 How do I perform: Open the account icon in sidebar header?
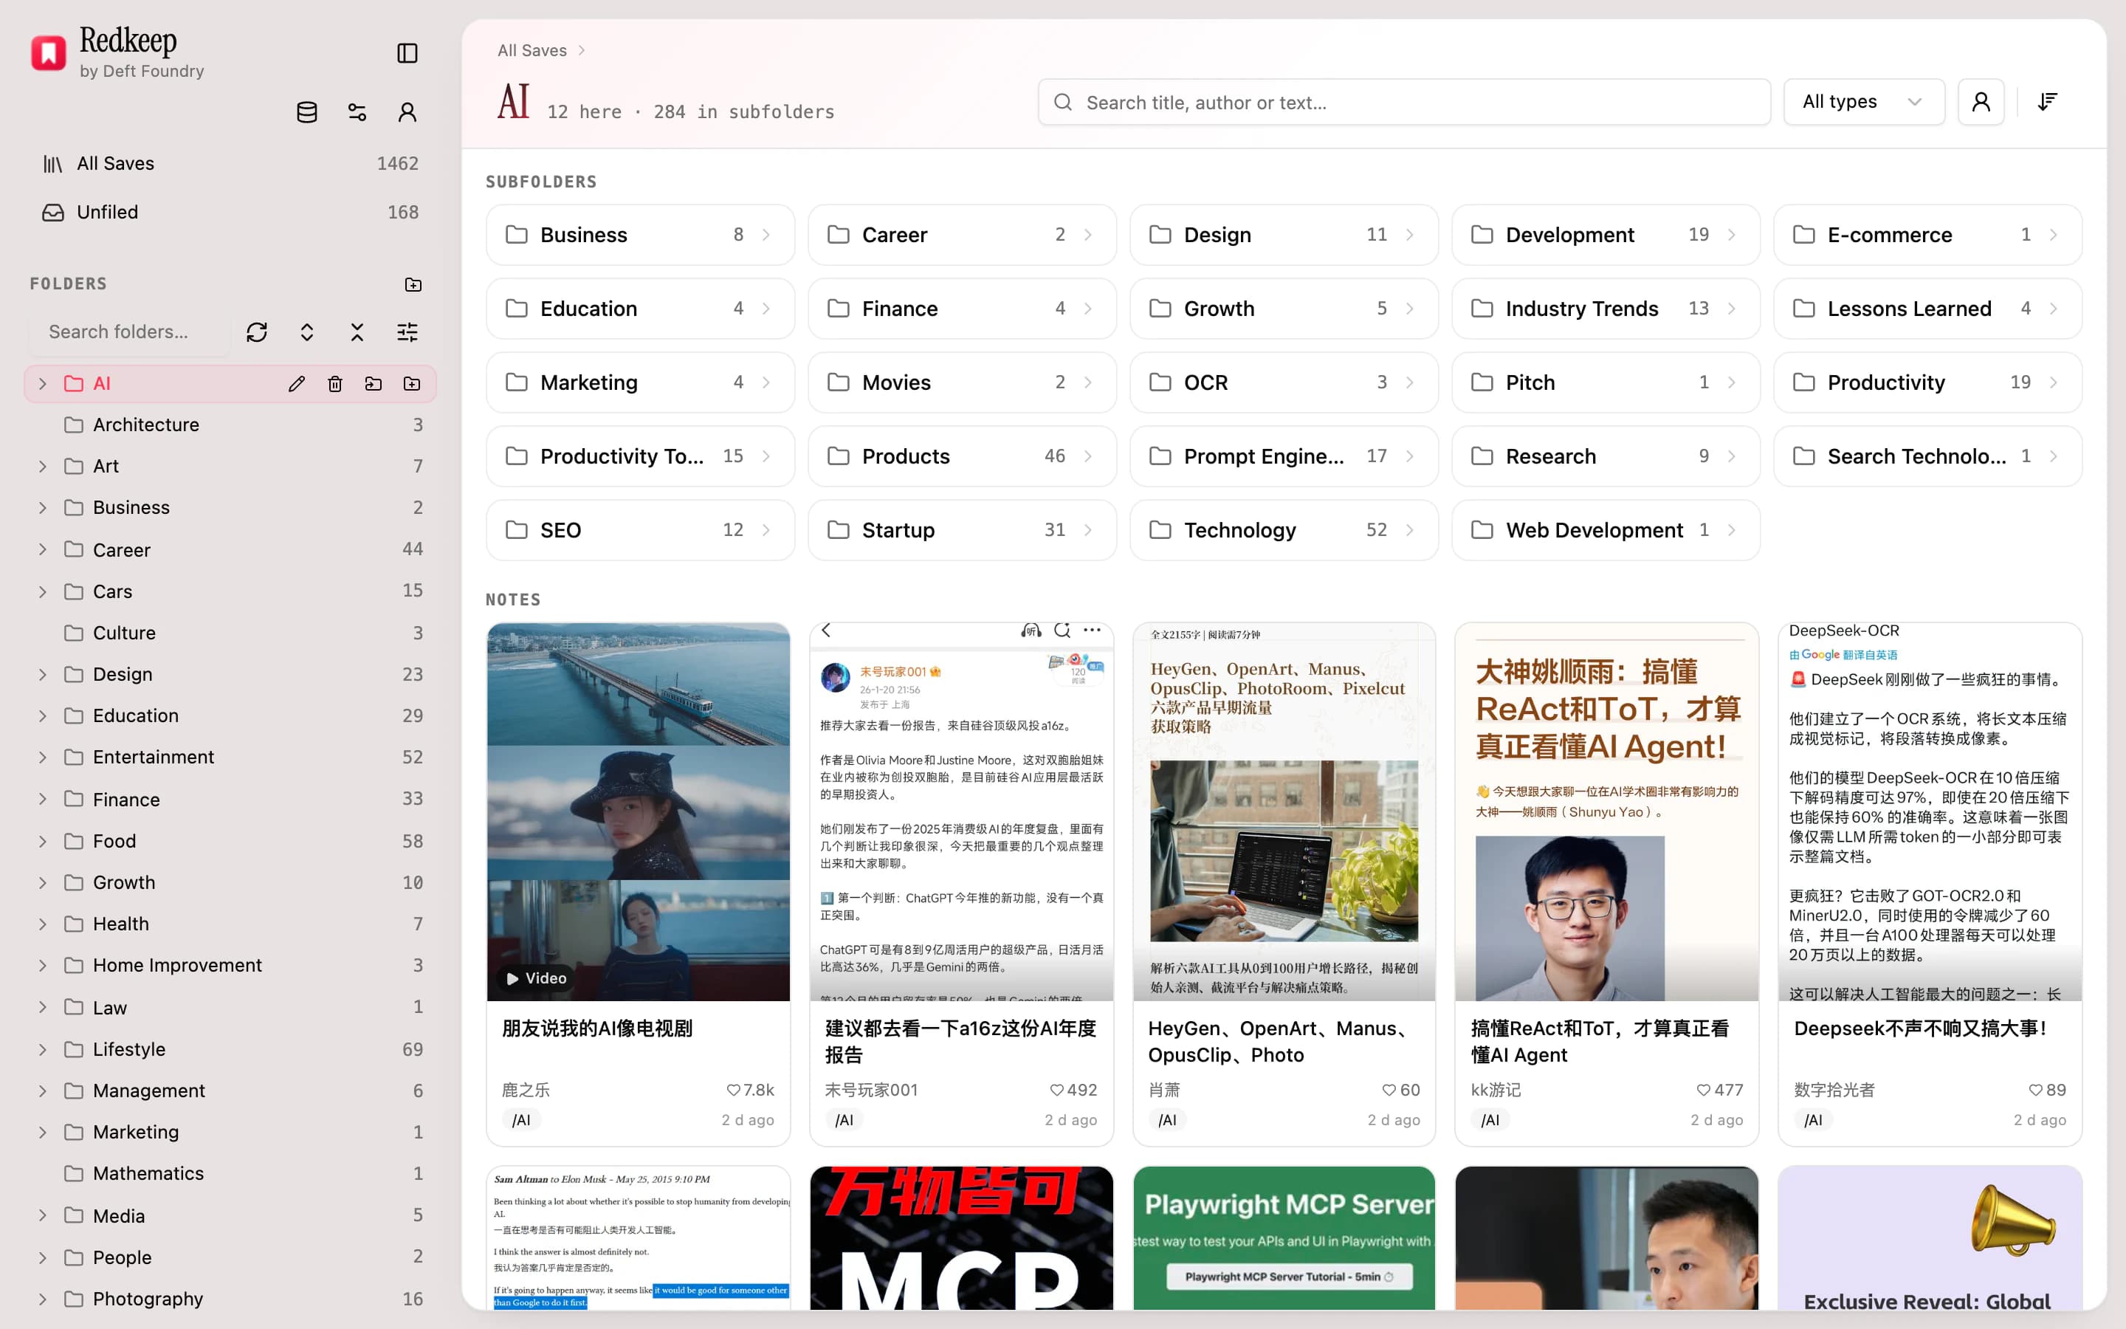[x=407, y=112]
